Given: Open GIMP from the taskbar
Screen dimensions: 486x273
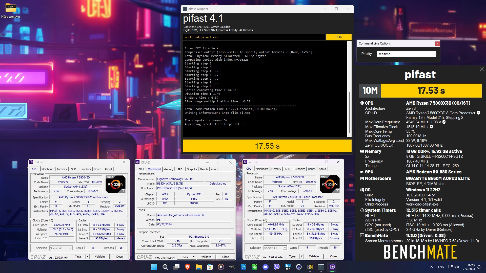Looking at the screenshot, I should click(232, 267).
